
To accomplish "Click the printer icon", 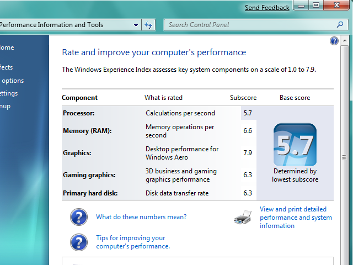I will tap(243, 217).
